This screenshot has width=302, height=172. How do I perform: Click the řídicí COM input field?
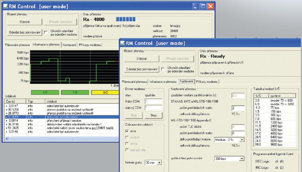pyautogui.click(x=154, y=101)
